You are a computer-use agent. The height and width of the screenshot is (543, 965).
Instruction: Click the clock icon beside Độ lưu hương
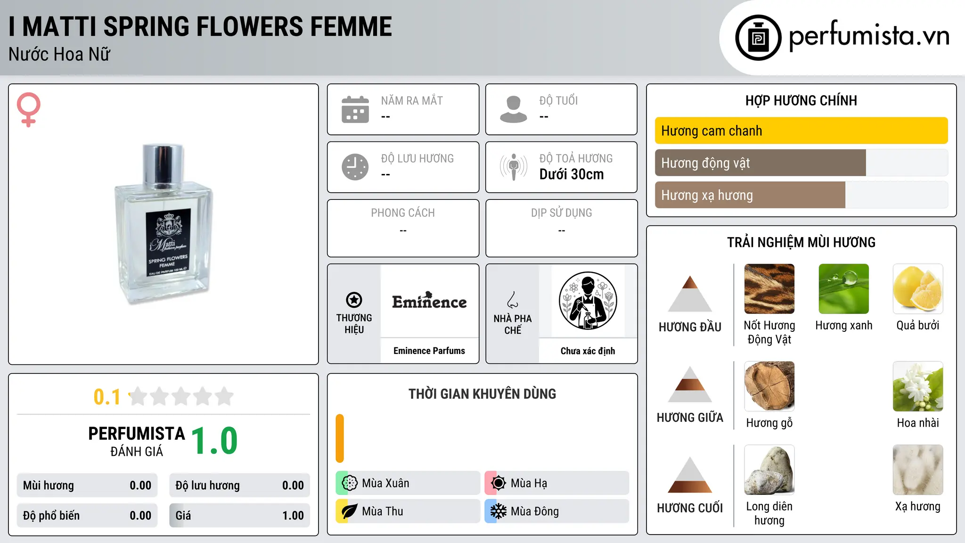point(355,167)
